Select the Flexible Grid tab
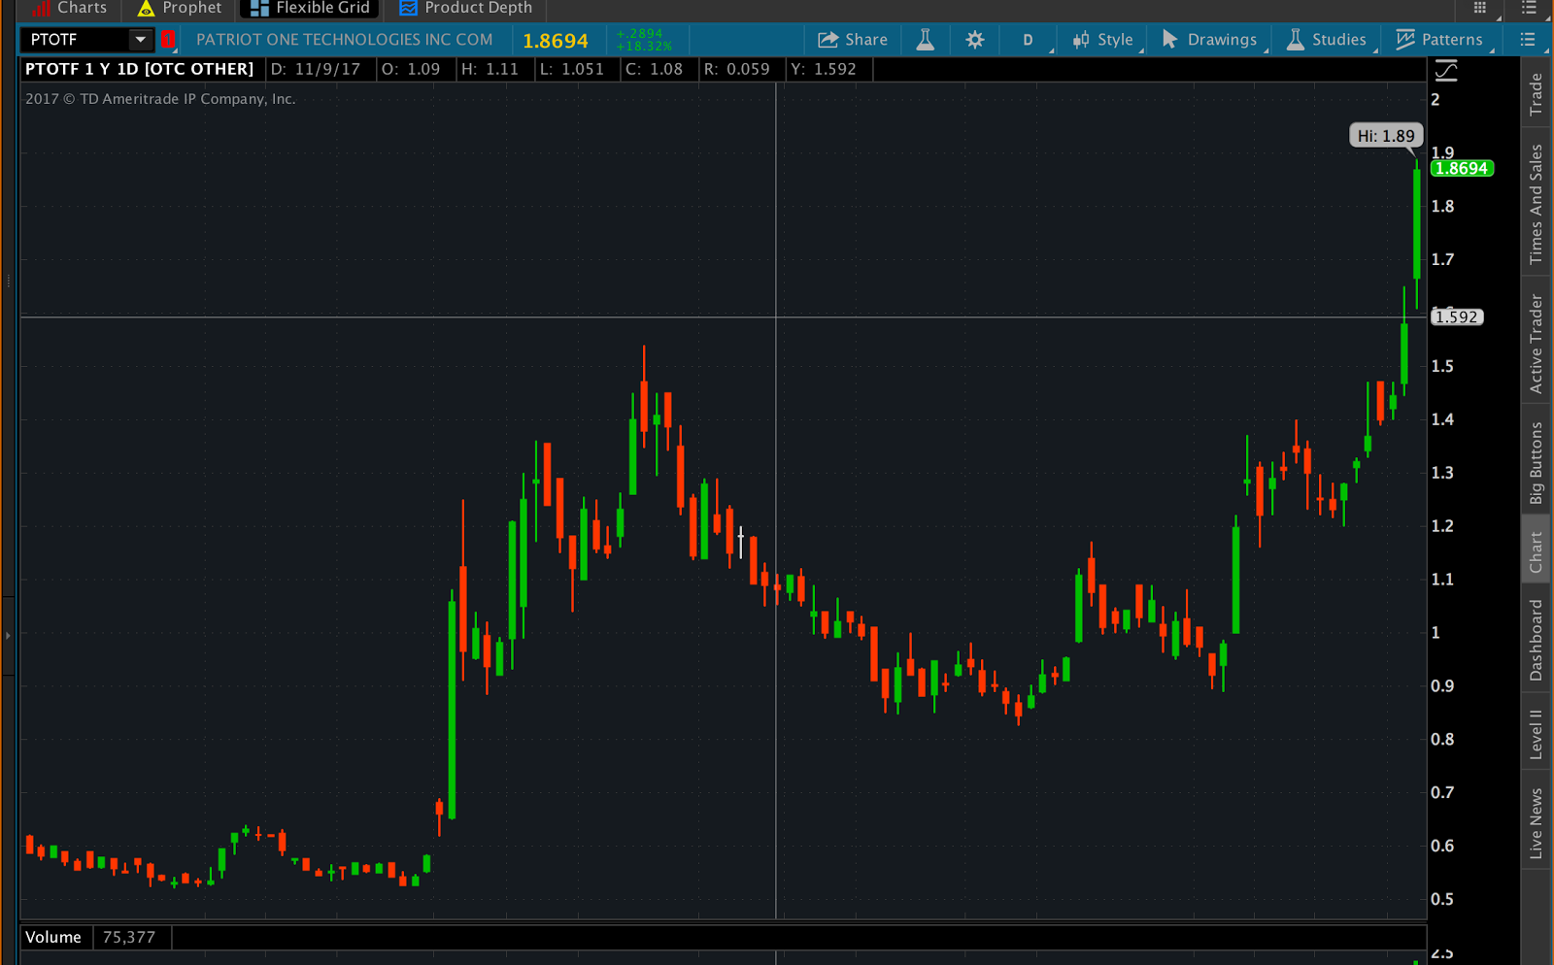Screen dimensions: 1554x965 click(310, 9)
